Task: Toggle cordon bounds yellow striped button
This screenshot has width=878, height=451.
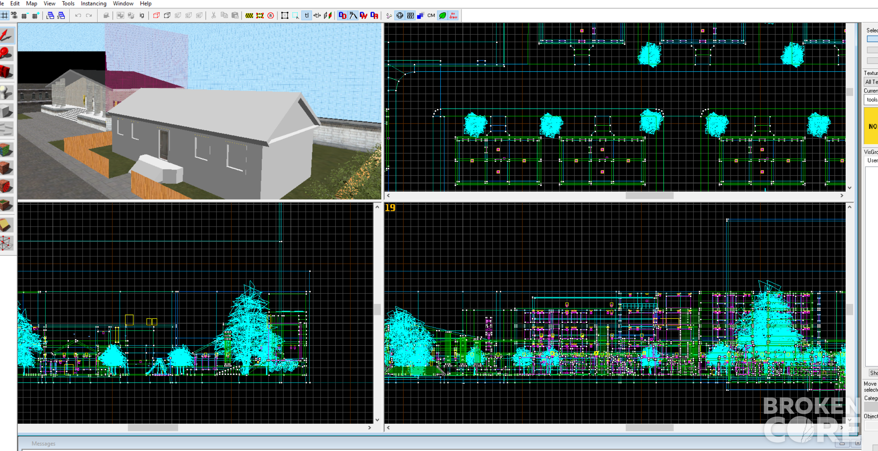Action: click(x=249, y=16)
